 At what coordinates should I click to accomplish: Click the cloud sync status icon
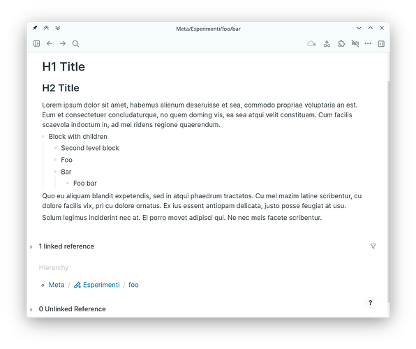click(311, 43)
